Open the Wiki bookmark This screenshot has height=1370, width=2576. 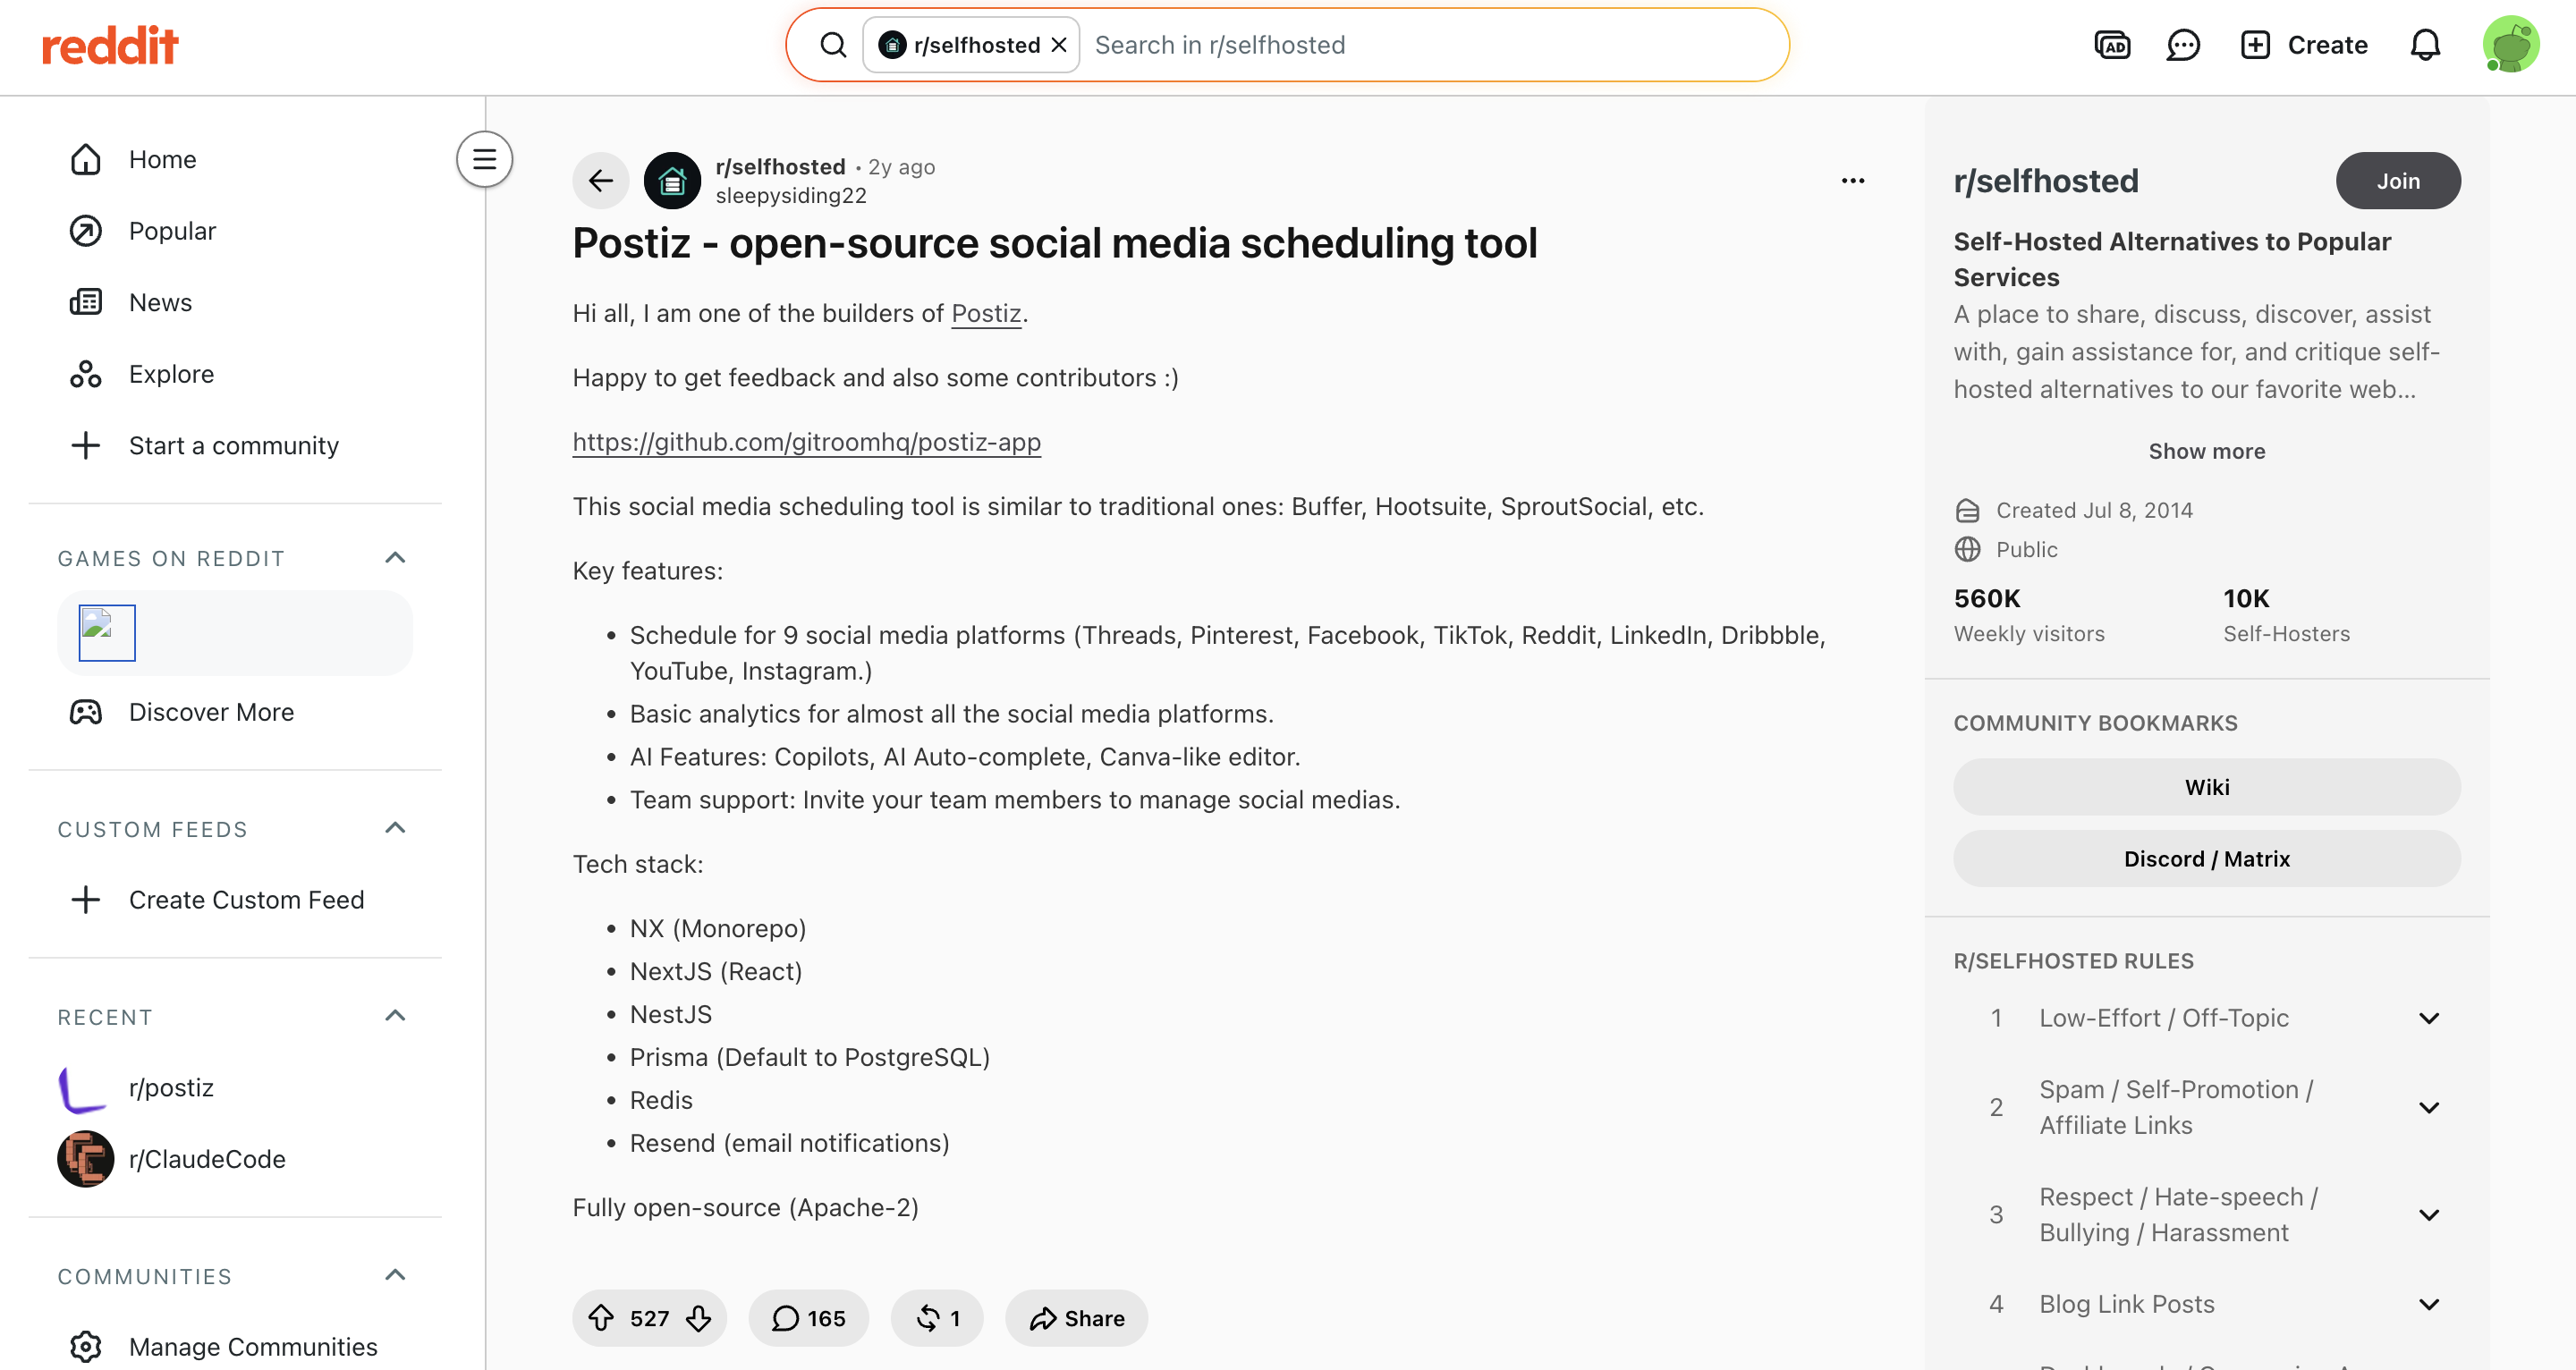pyautogui.click(x=2207, y=787)
